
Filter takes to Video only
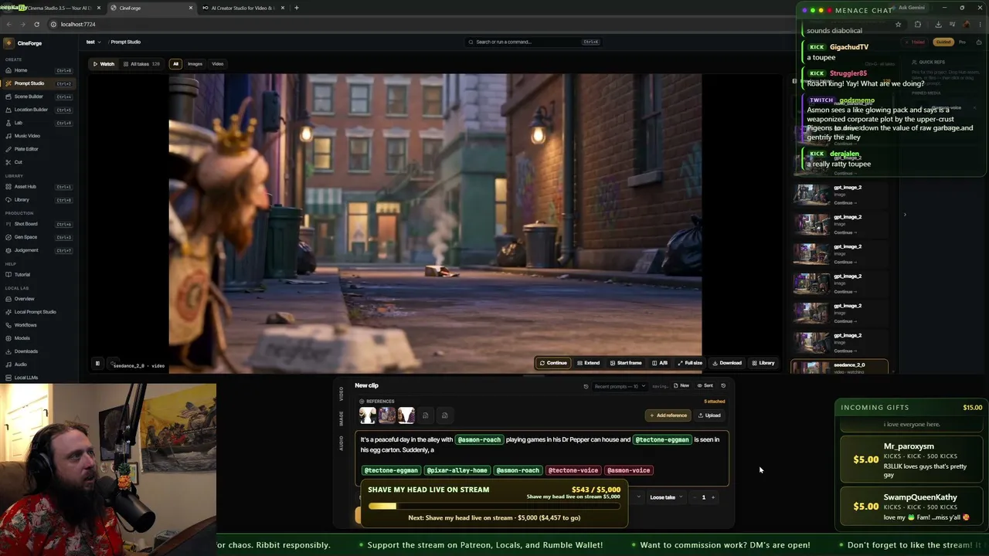(x=218, y=64)
